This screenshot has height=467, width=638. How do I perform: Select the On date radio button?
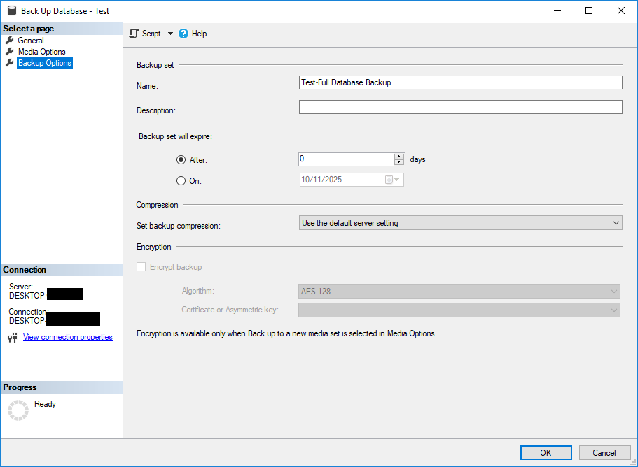pyautogui.click(x=181, y=181)
